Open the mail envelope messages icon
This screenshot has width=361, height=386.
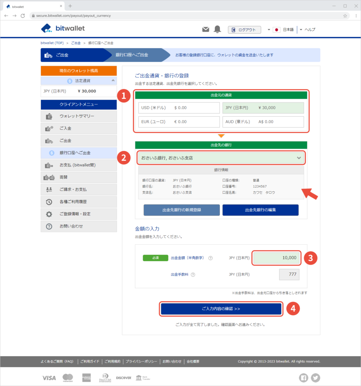(206, 29)
